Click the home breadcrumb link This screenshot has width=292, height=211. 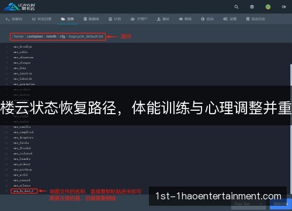(x=19, y=37)
